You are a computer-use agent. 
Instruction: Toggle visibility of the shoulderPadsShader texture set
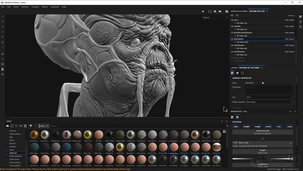(232, 32)
